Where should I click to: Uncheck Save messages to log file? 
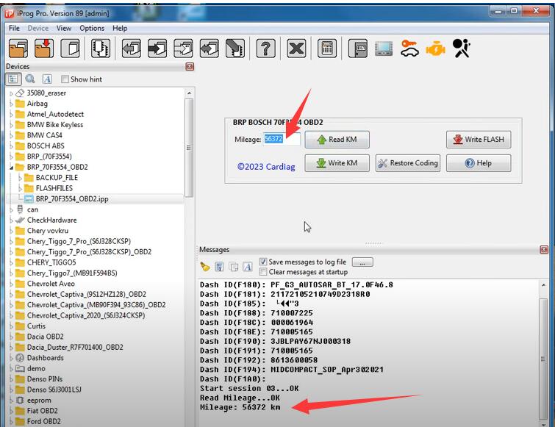click(263, 262)
